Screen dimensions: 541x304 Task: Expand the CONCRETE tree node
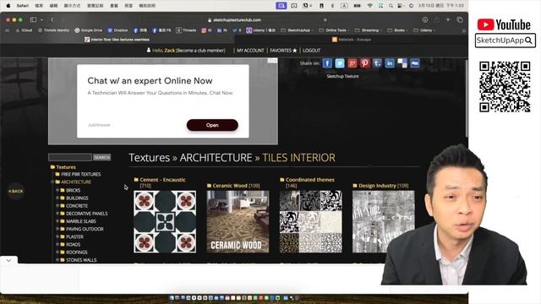(57, 205)
